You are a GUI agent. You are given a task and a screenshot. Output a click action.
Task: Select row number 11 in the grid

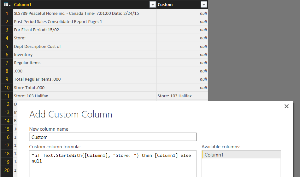pos(7,96)
